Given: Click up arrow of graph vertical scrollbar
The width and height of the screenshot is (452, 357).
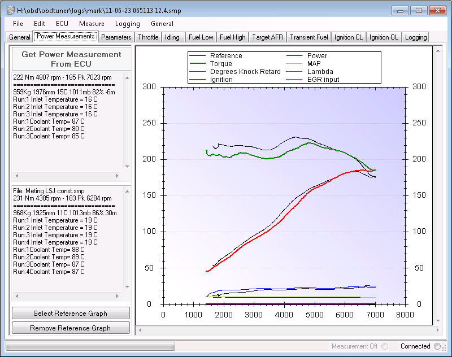Looking at the screenshot, I should (x=438, y=51).
